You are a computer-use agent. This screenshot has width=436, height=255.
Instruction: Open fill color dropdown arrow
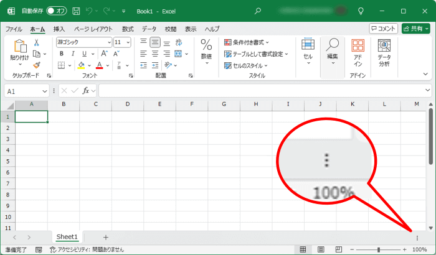(x=90, y=65)
